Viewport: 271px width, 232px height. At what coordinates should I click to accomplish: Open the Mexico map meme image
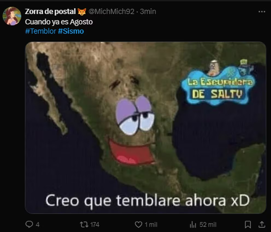pos(146,128)
